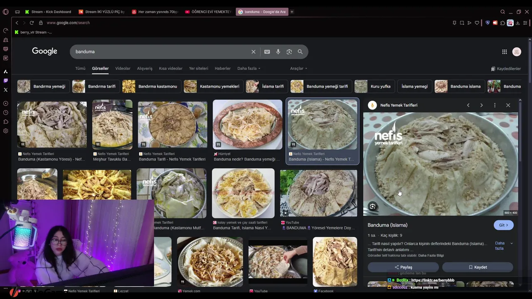The height and width of the screenshot is (299, 532).
Task: Reload the current page
Action: 32,23
